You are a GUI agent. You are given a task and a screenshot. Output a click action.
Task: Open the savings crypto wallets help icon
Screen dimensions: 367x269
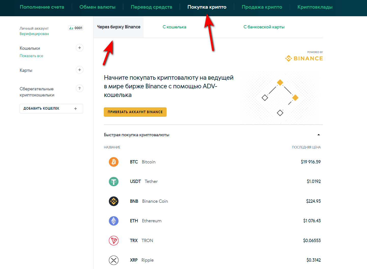tap(80, 88)
